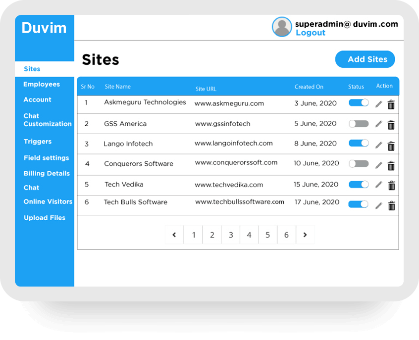This screenshot has width=419, height=340.
Task: Click www.techvedika.com URL cell
Action: point(229,185)
